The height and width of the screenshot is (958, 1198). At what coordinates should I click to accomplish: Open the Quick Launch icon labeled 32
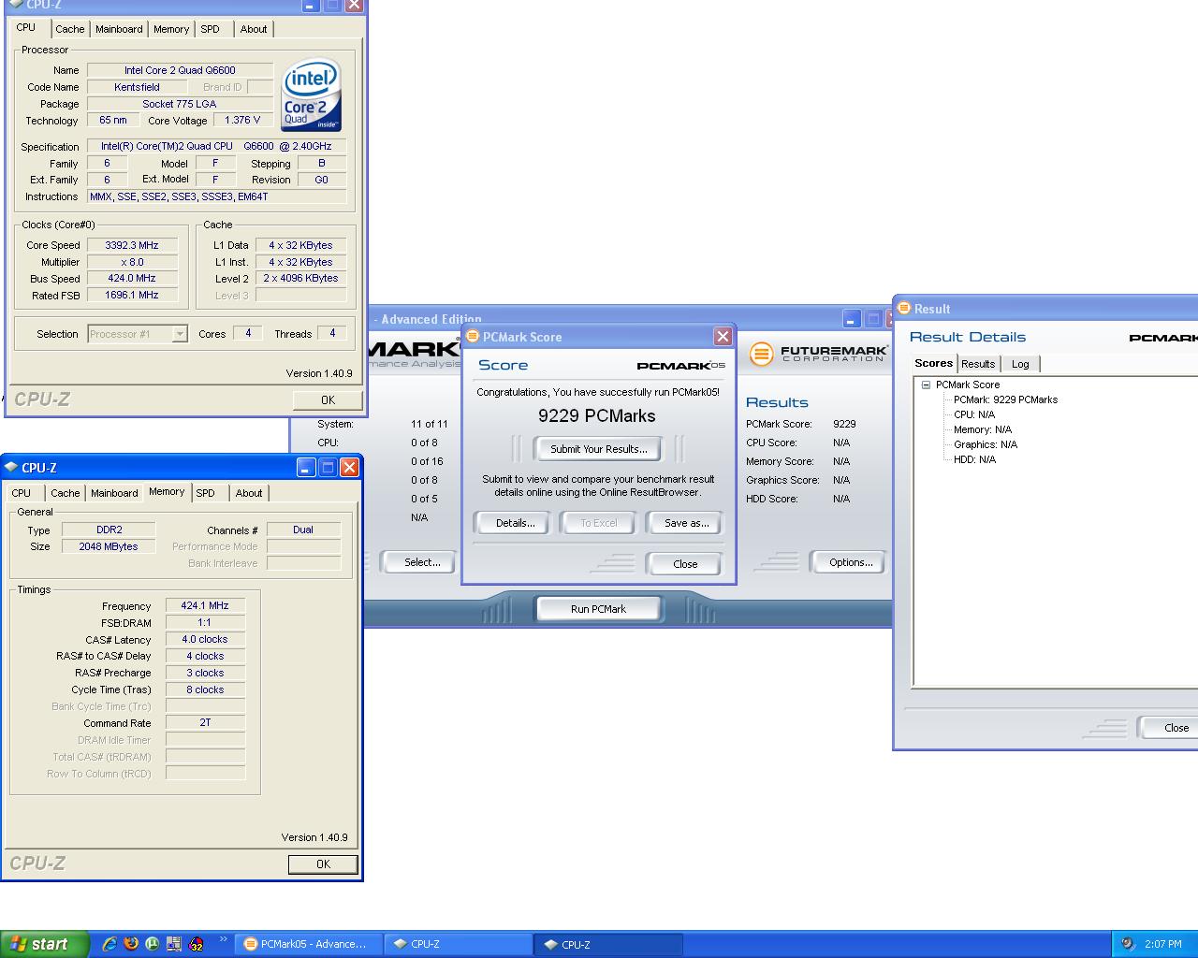197,944
